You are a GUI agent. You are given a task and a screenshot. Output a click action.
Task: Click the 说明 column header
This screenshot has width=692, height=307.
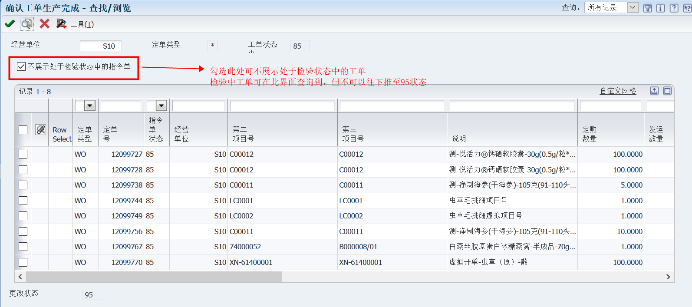coord(512,130)
